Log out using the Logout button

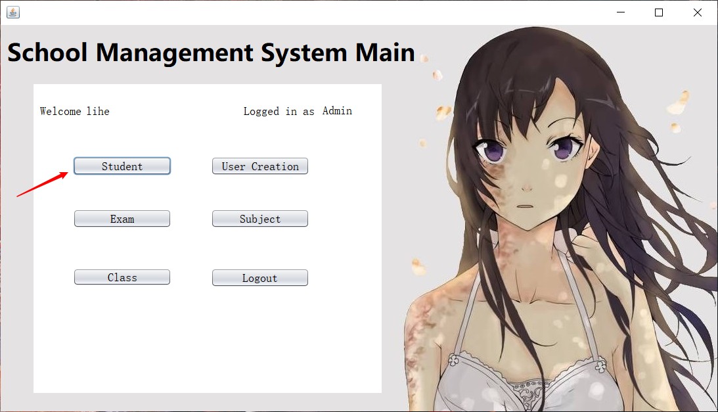260,278
